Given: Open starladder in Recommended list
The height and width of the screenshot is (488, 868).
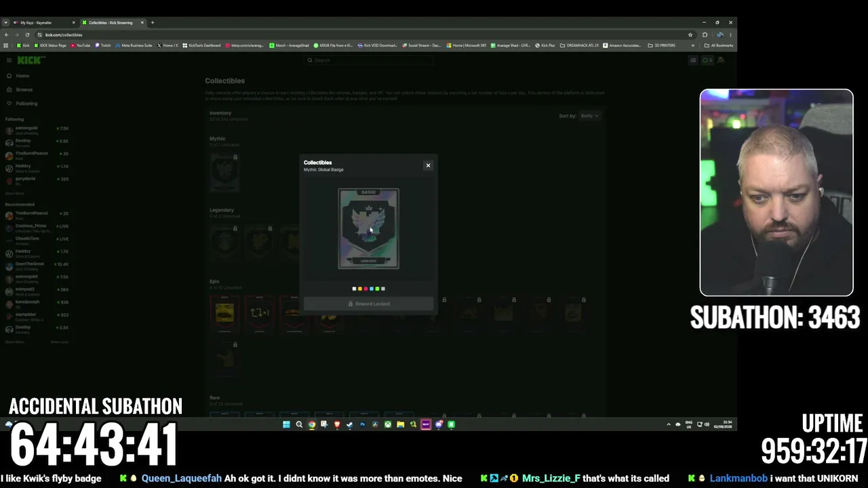Looking at the screenshot, I should [37, 316].
